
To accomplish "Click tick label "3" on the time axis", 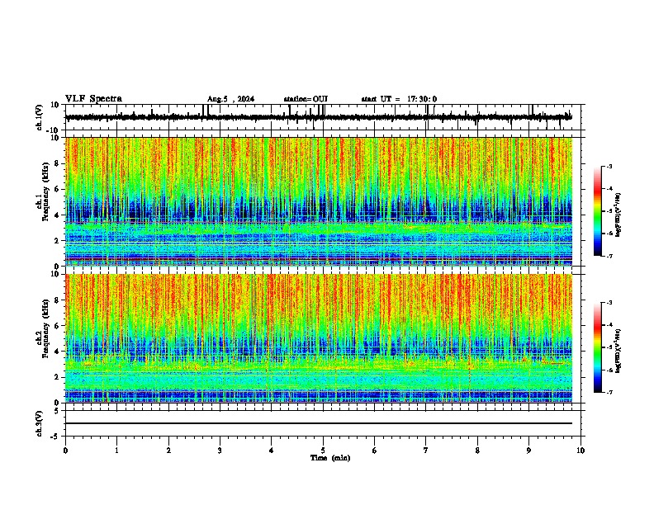I will point(220,451).
